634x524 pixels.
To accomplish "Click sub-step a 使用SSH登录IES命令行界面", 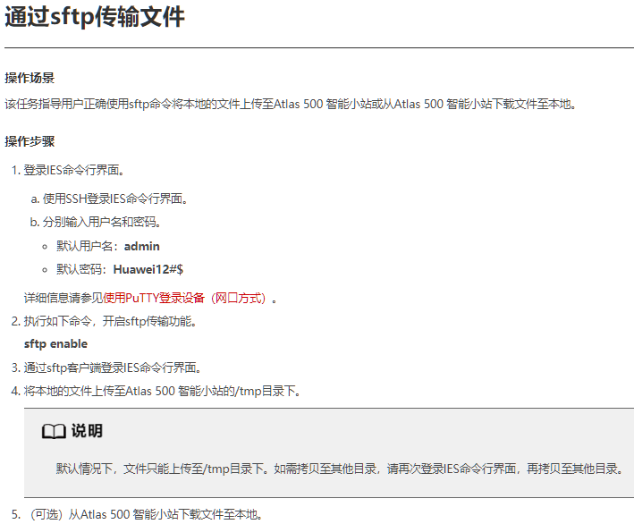I will pyautogui.click(x=115, y=199).
